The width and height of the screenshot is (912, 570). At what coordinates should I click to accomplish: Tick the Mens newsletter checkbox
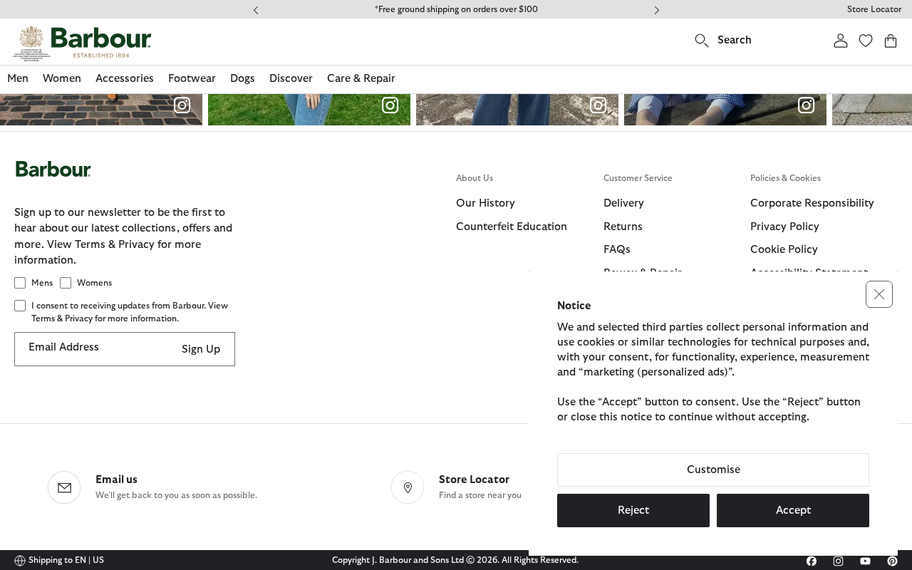[x=20, y=283]
